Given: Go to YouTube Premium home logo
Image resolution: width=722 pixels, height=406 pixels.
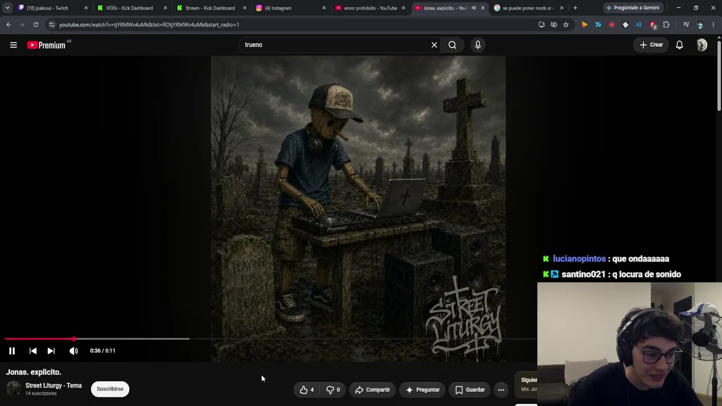Looking at the screenshot, I should 46,45.
